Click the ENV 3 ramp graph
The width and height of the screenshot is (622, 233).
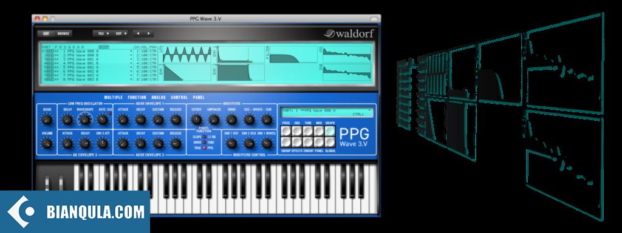(x=187, y=73)
